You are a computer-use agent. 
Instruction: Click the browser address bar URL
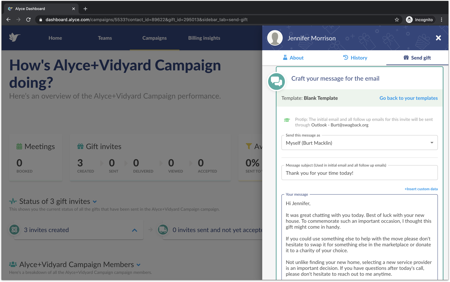click(146, 20)
